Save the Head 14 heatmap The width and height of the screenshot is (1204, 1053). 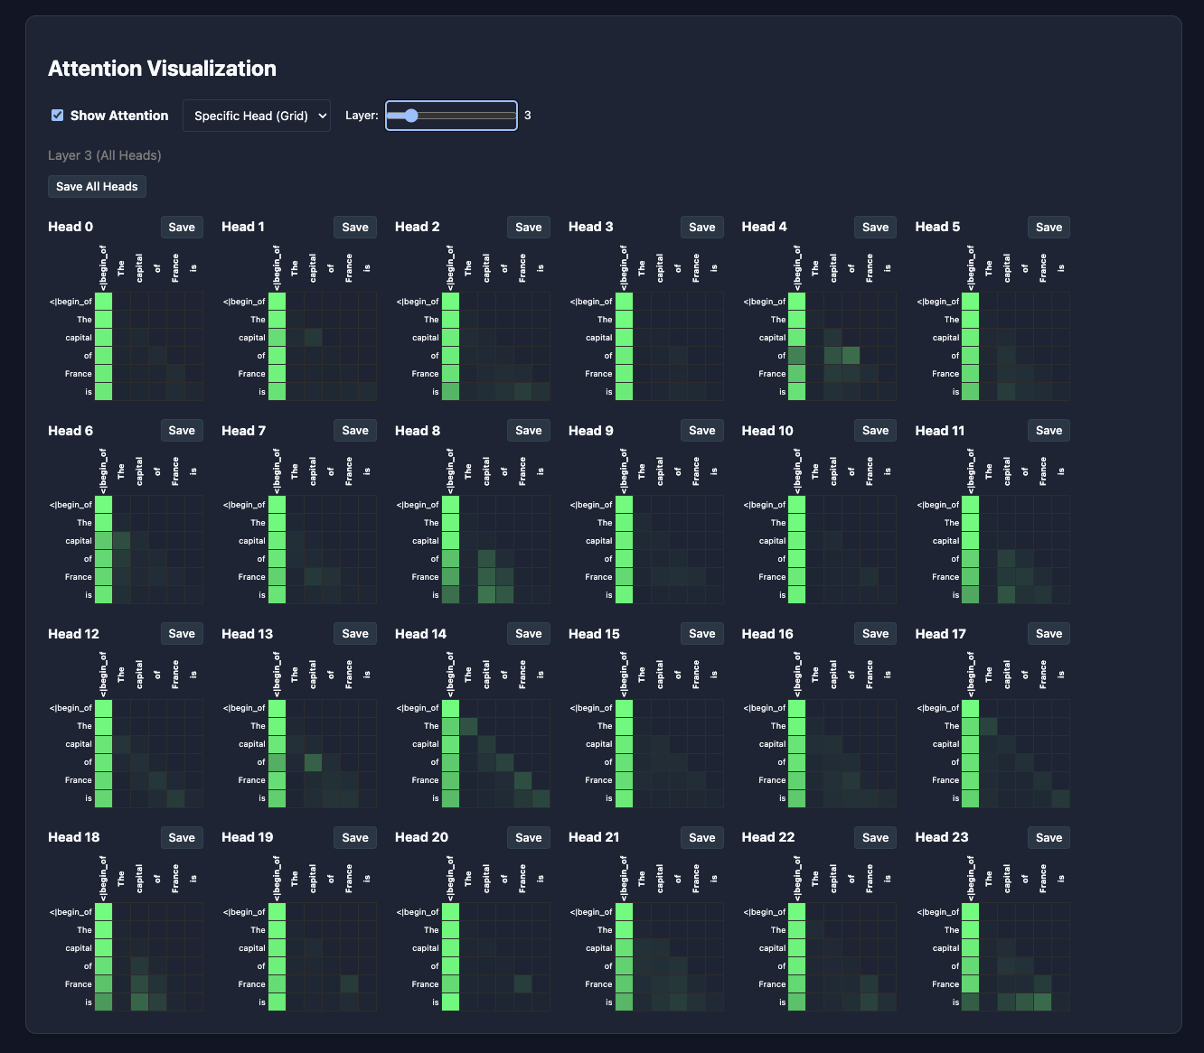coord(529,634)
